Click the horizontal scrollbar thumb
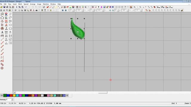 (x=103, y=92)
